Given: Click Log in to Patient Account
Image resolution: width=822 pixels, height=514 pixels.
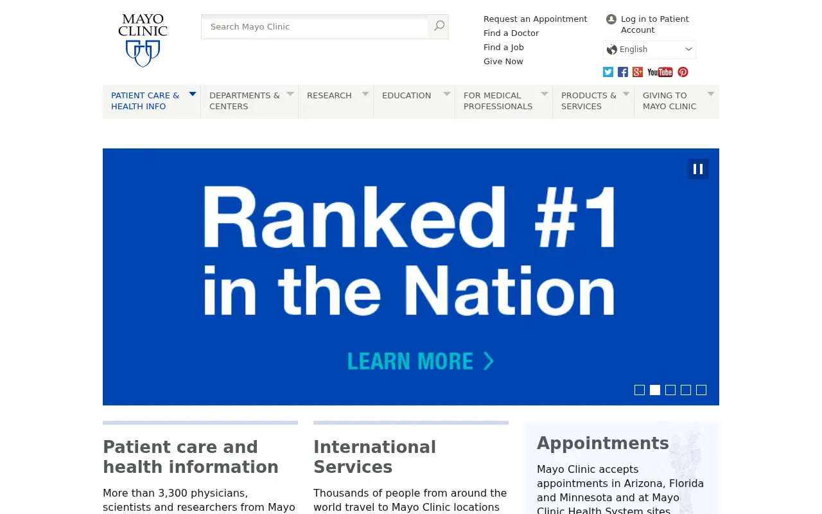Looking at the screenshot, I should [x=655, y=24].
